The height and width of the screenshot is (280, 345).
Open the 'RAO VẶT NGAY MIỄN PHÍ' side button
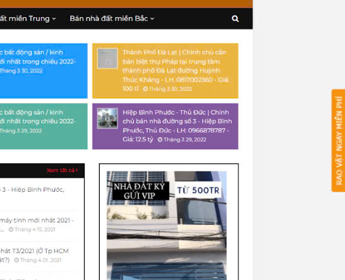click(339, 141)
